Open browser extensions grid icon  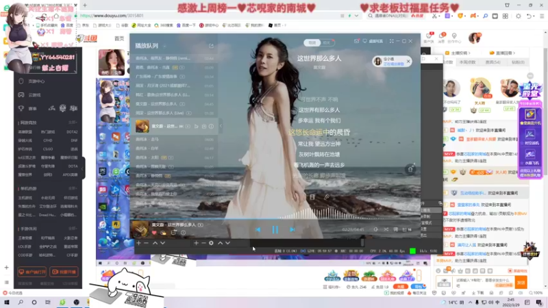tap(506, 16)
